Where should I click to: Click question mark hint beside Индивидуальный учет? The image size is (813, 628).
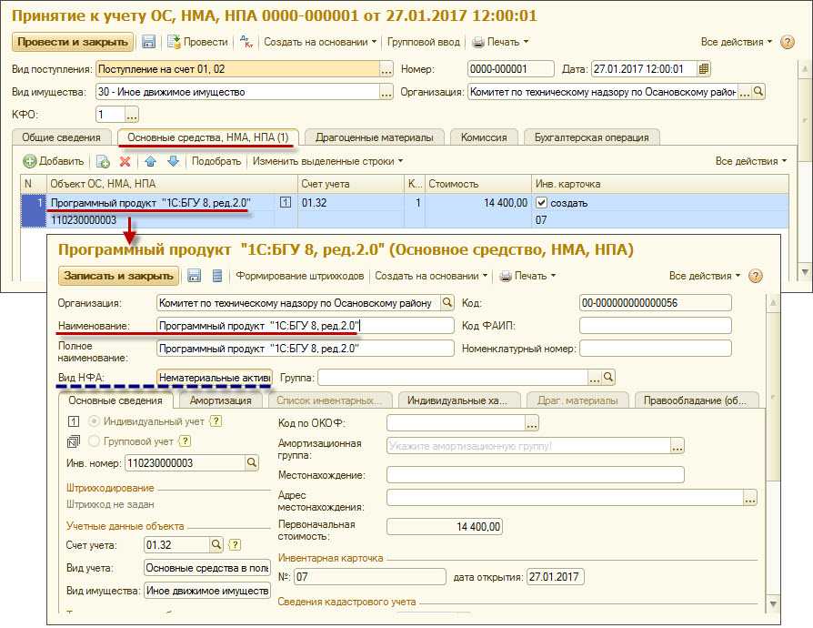(x=216, y=421)
